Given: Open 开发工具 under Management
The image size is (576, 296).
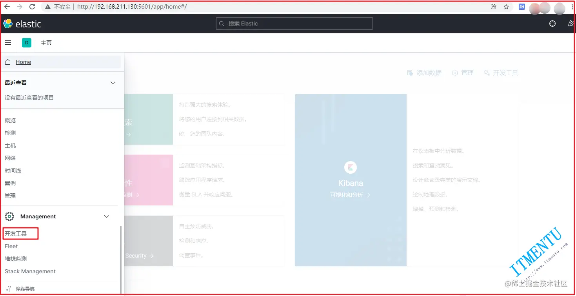Looking at the screenshot, I should coord(16,234).
